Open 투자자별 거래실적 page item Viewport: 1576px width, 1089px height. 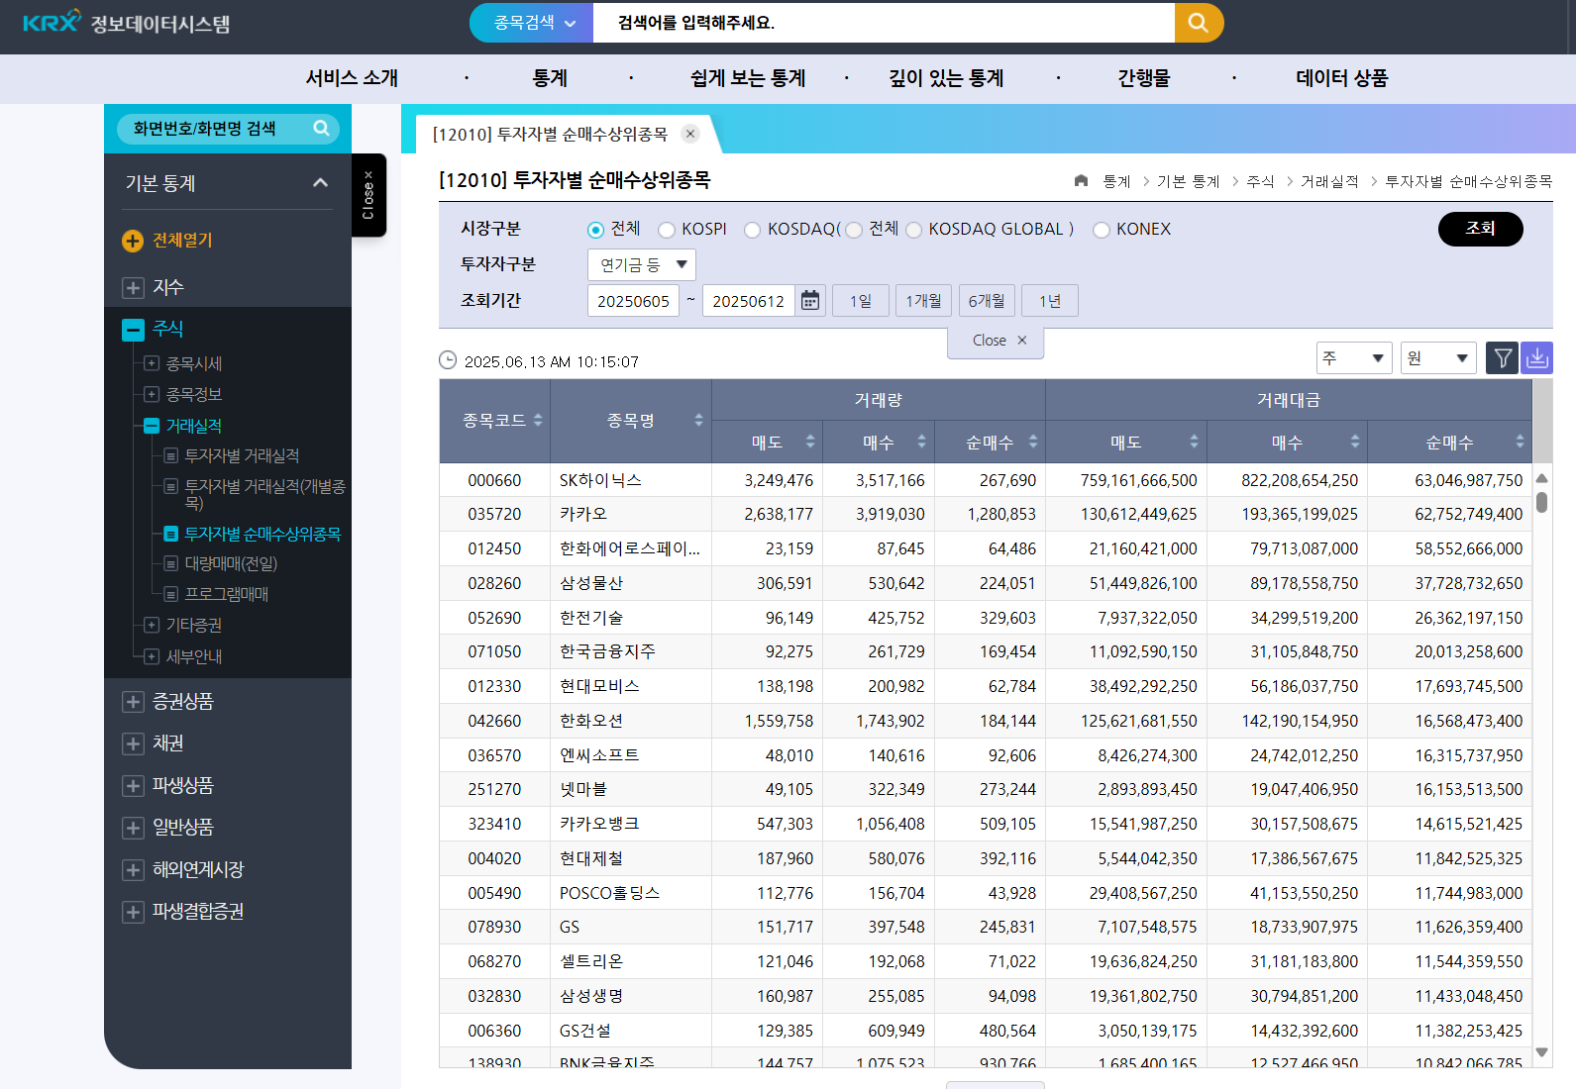point(242,455)
